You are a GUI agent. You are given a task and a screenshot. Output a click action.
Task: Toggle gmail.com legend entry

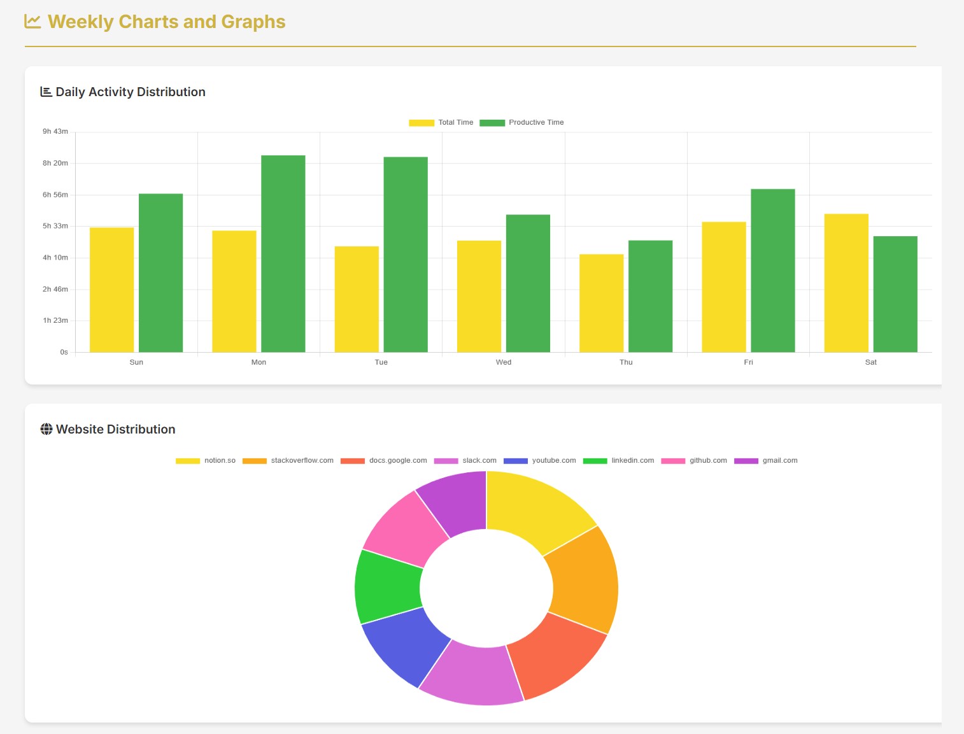(x=766, y=461)
